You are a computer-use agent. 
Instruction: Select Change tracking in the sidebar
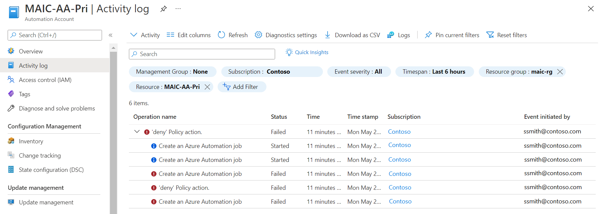[x=40, y=156]
